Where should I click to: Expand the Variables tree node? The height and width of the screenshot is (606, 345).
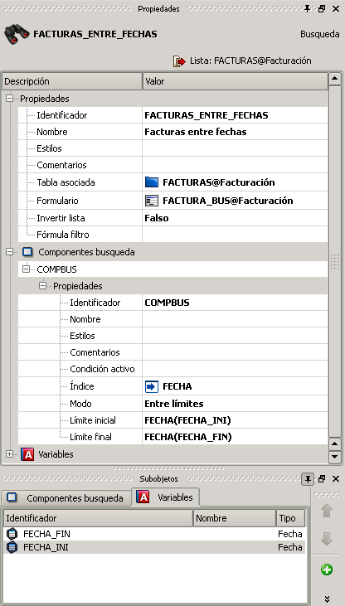[x=10, y=454]
